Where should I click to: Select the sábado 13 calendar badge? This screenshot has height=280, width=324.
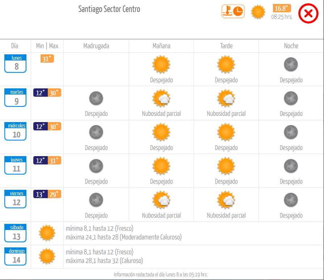tap(16, 233)
